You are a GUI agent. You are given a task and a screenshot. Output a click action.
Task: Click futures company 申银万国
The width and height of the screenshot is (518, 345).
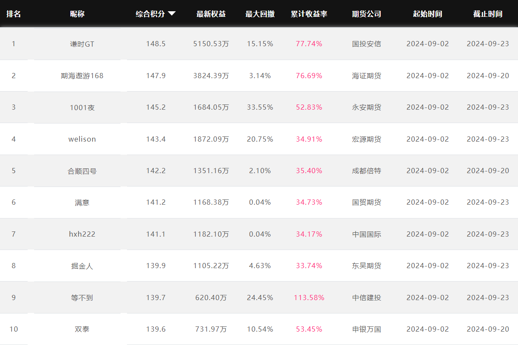[x=366, y=329]
